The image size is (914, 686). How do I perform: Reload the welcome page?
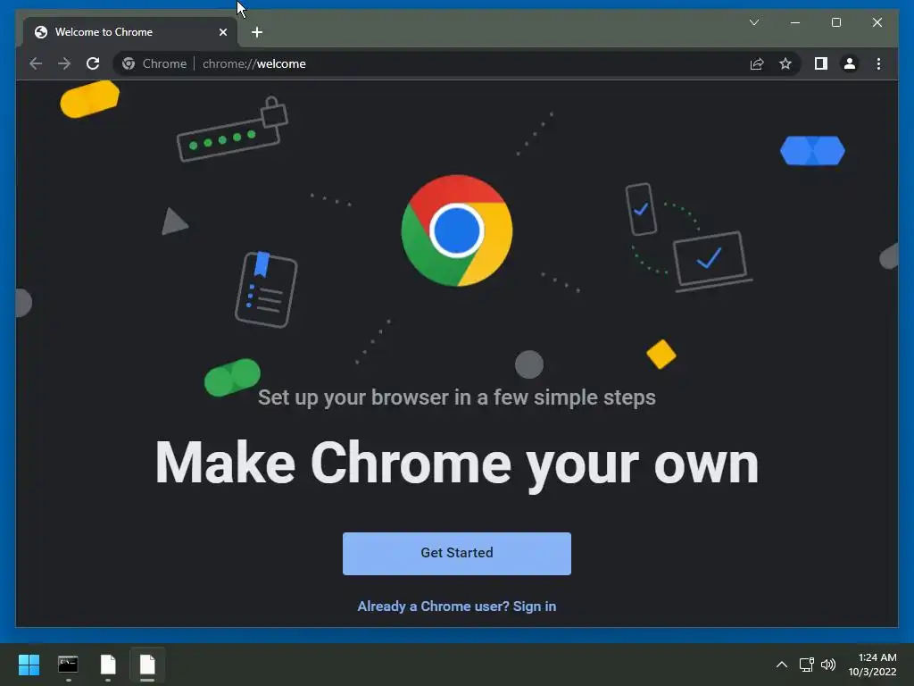pyautogui.click(x=93, y=63)
